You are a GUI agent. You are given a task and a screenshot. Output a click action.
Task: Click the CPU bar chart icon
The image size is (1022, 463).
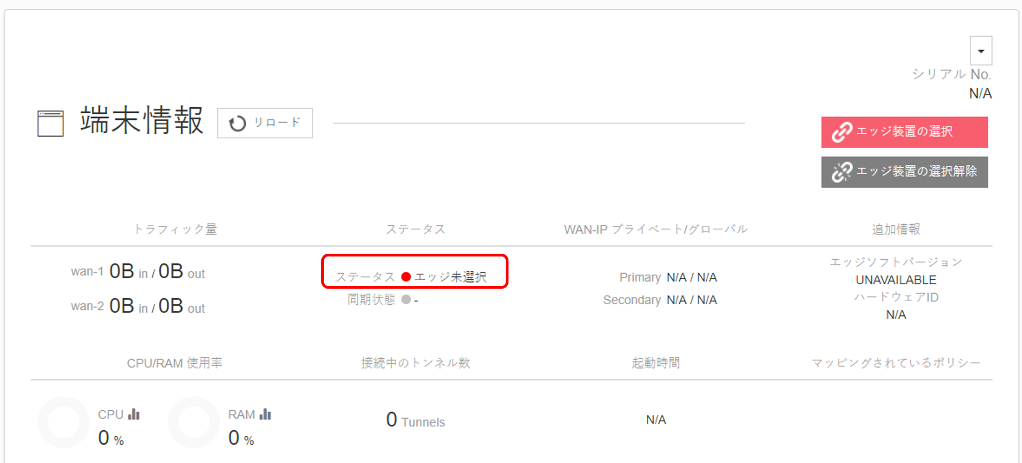pos(133,414)
